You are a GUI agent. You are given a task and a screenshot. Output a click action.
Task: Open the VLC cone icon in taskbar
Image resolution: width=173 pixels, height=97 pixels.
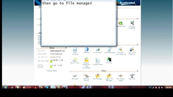click(x=35, y=87)
